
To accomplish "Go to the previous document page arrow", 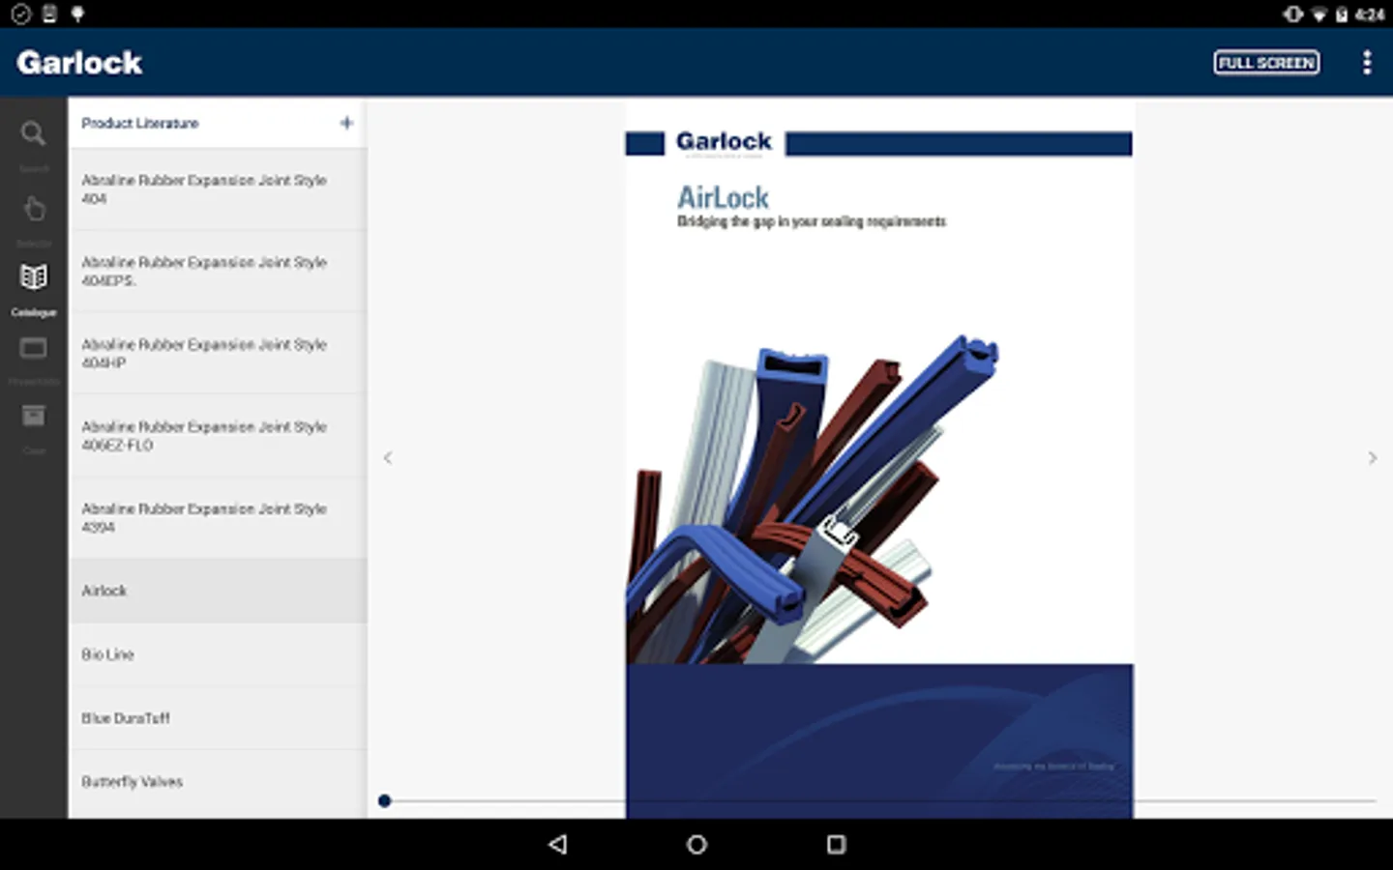I will coord(388,458).
